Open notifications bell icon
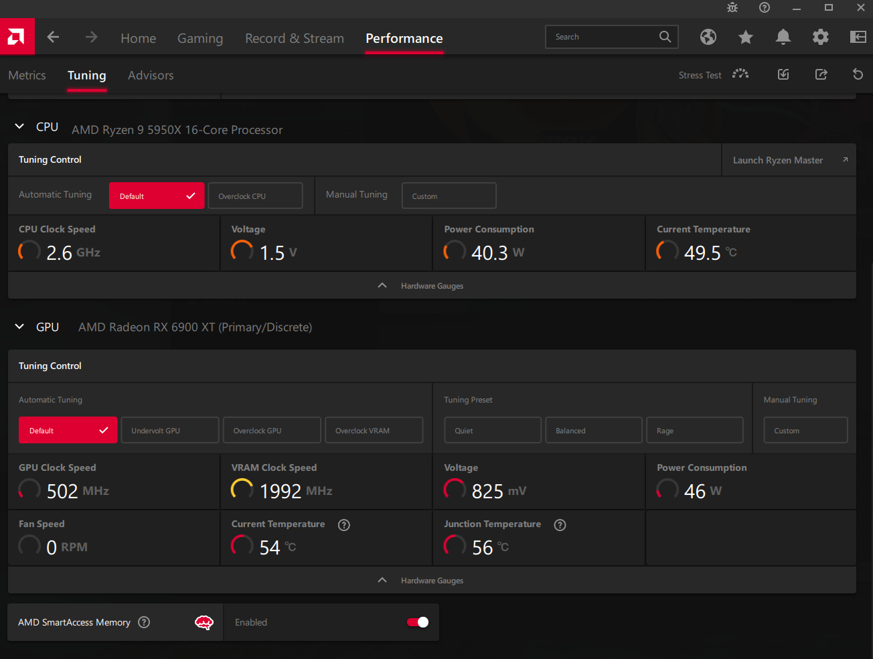Viewport: 873px width, 659px height. pyautogui.click(x=783, y=37)
